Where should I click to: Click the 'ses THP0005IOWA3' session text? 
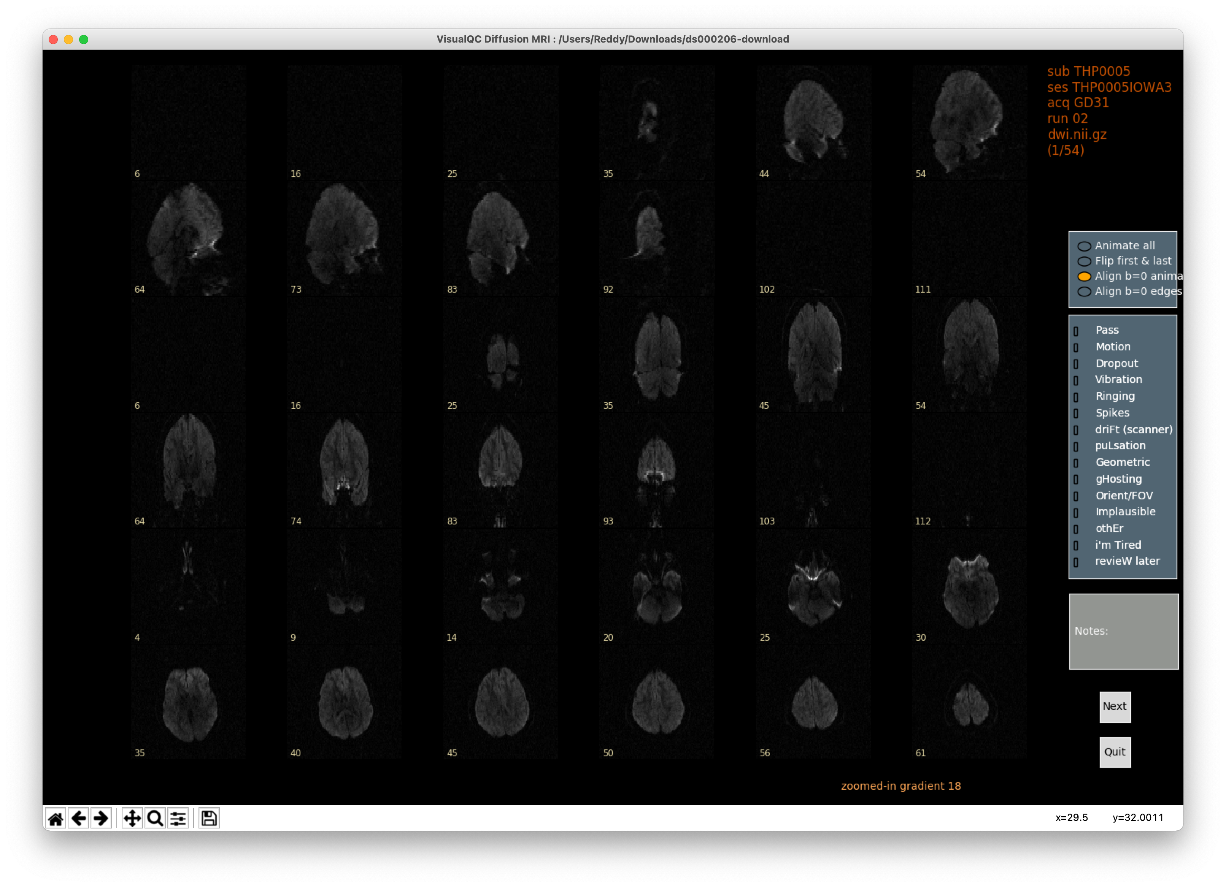click(1109, 87)
